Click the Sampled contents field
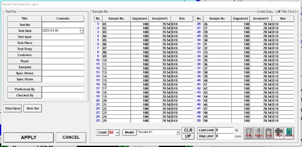 coord(63,67)
